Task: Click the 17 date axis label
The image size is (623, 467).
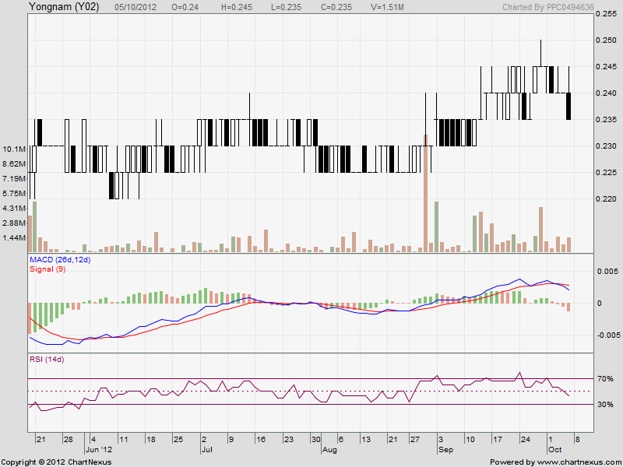Action: tap(497, 440)
